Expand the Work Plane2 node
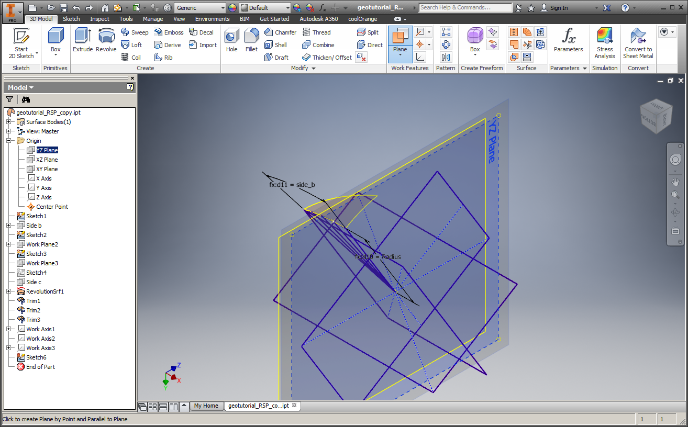This screenshot has width=688, height=427. click(9, 244)
